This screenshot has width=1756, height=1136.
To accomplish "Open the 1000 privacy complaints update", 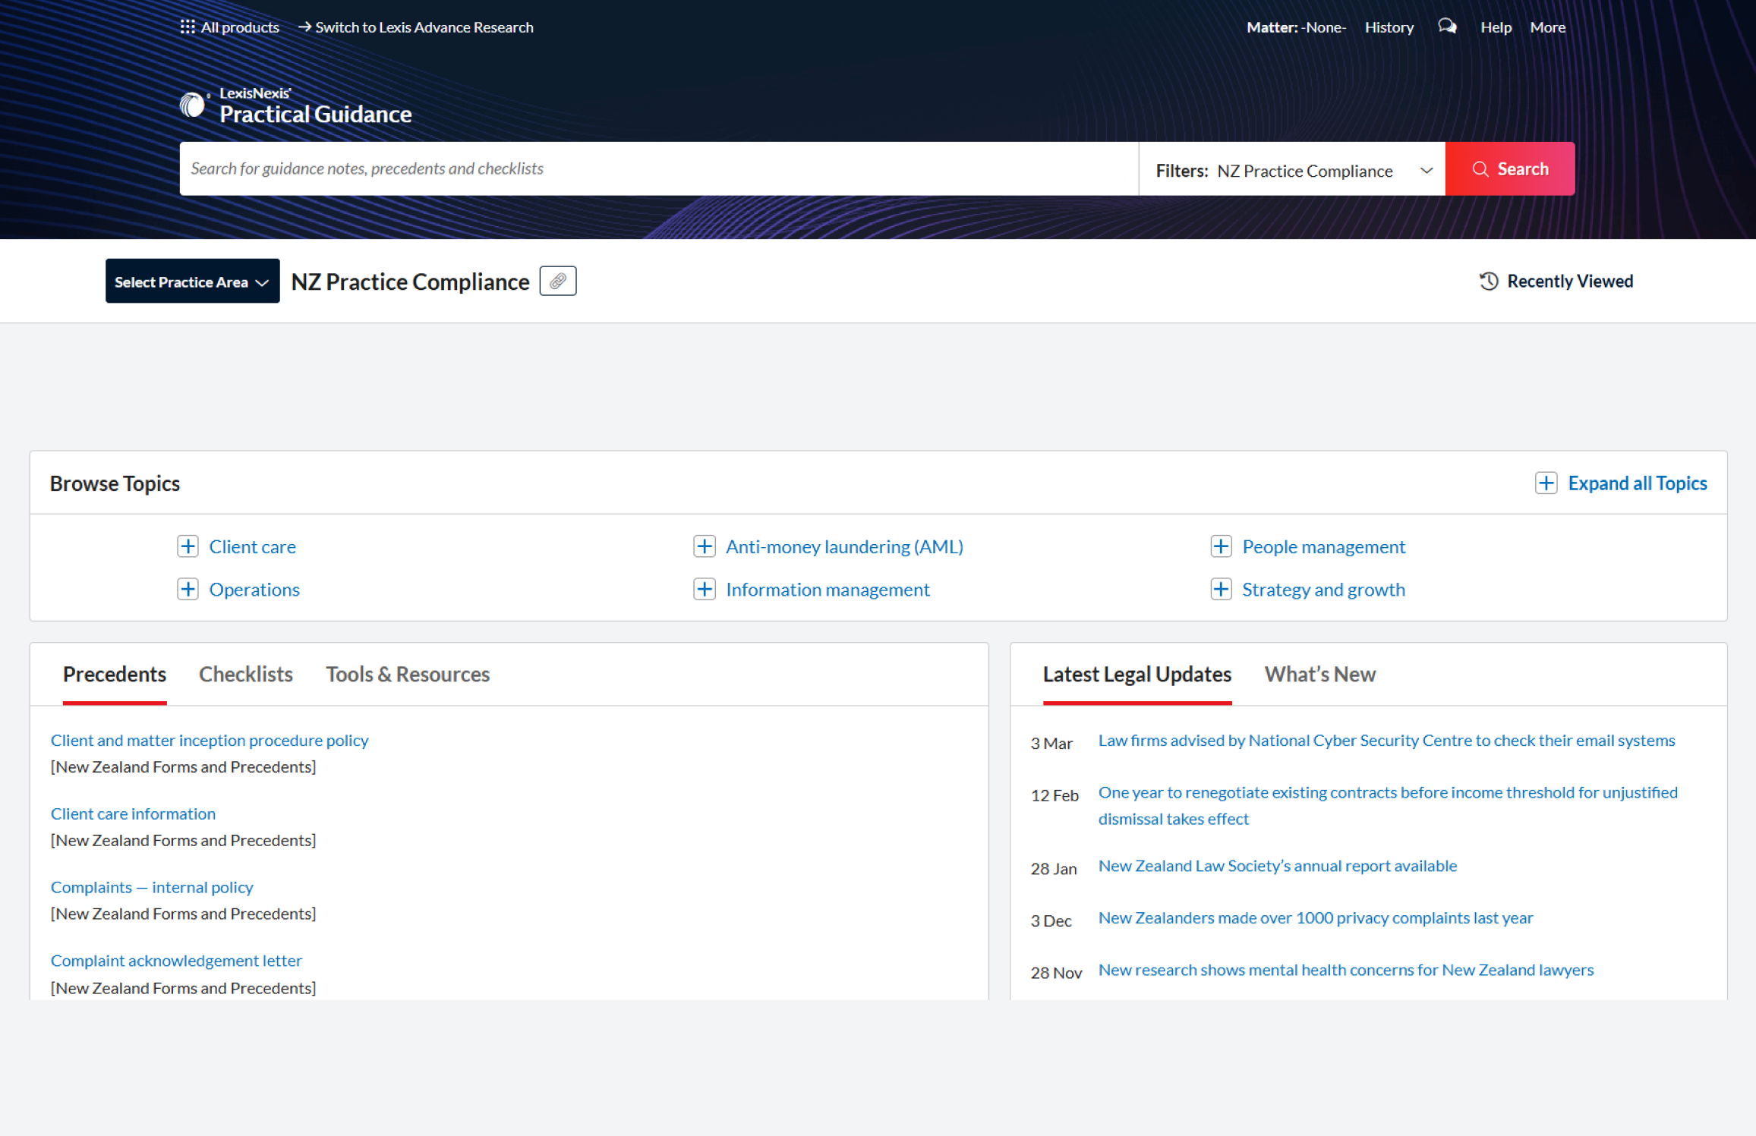I will (1315, 917).
